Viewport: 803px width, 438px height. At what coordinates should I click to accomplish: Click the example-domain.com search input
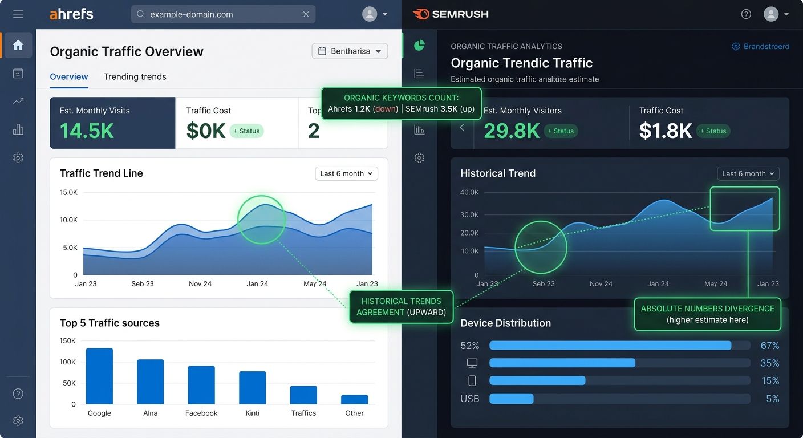pyautogui.click(x=224, y=14)
